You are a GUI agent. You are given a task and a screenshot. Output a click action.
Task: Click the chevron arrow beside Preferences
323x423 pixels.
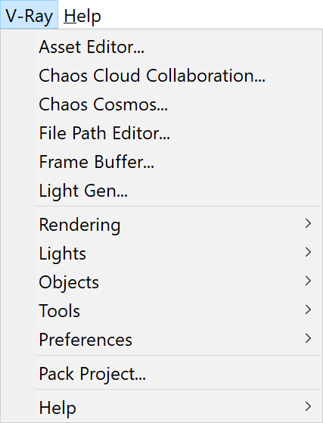click(x=308, y=338)
